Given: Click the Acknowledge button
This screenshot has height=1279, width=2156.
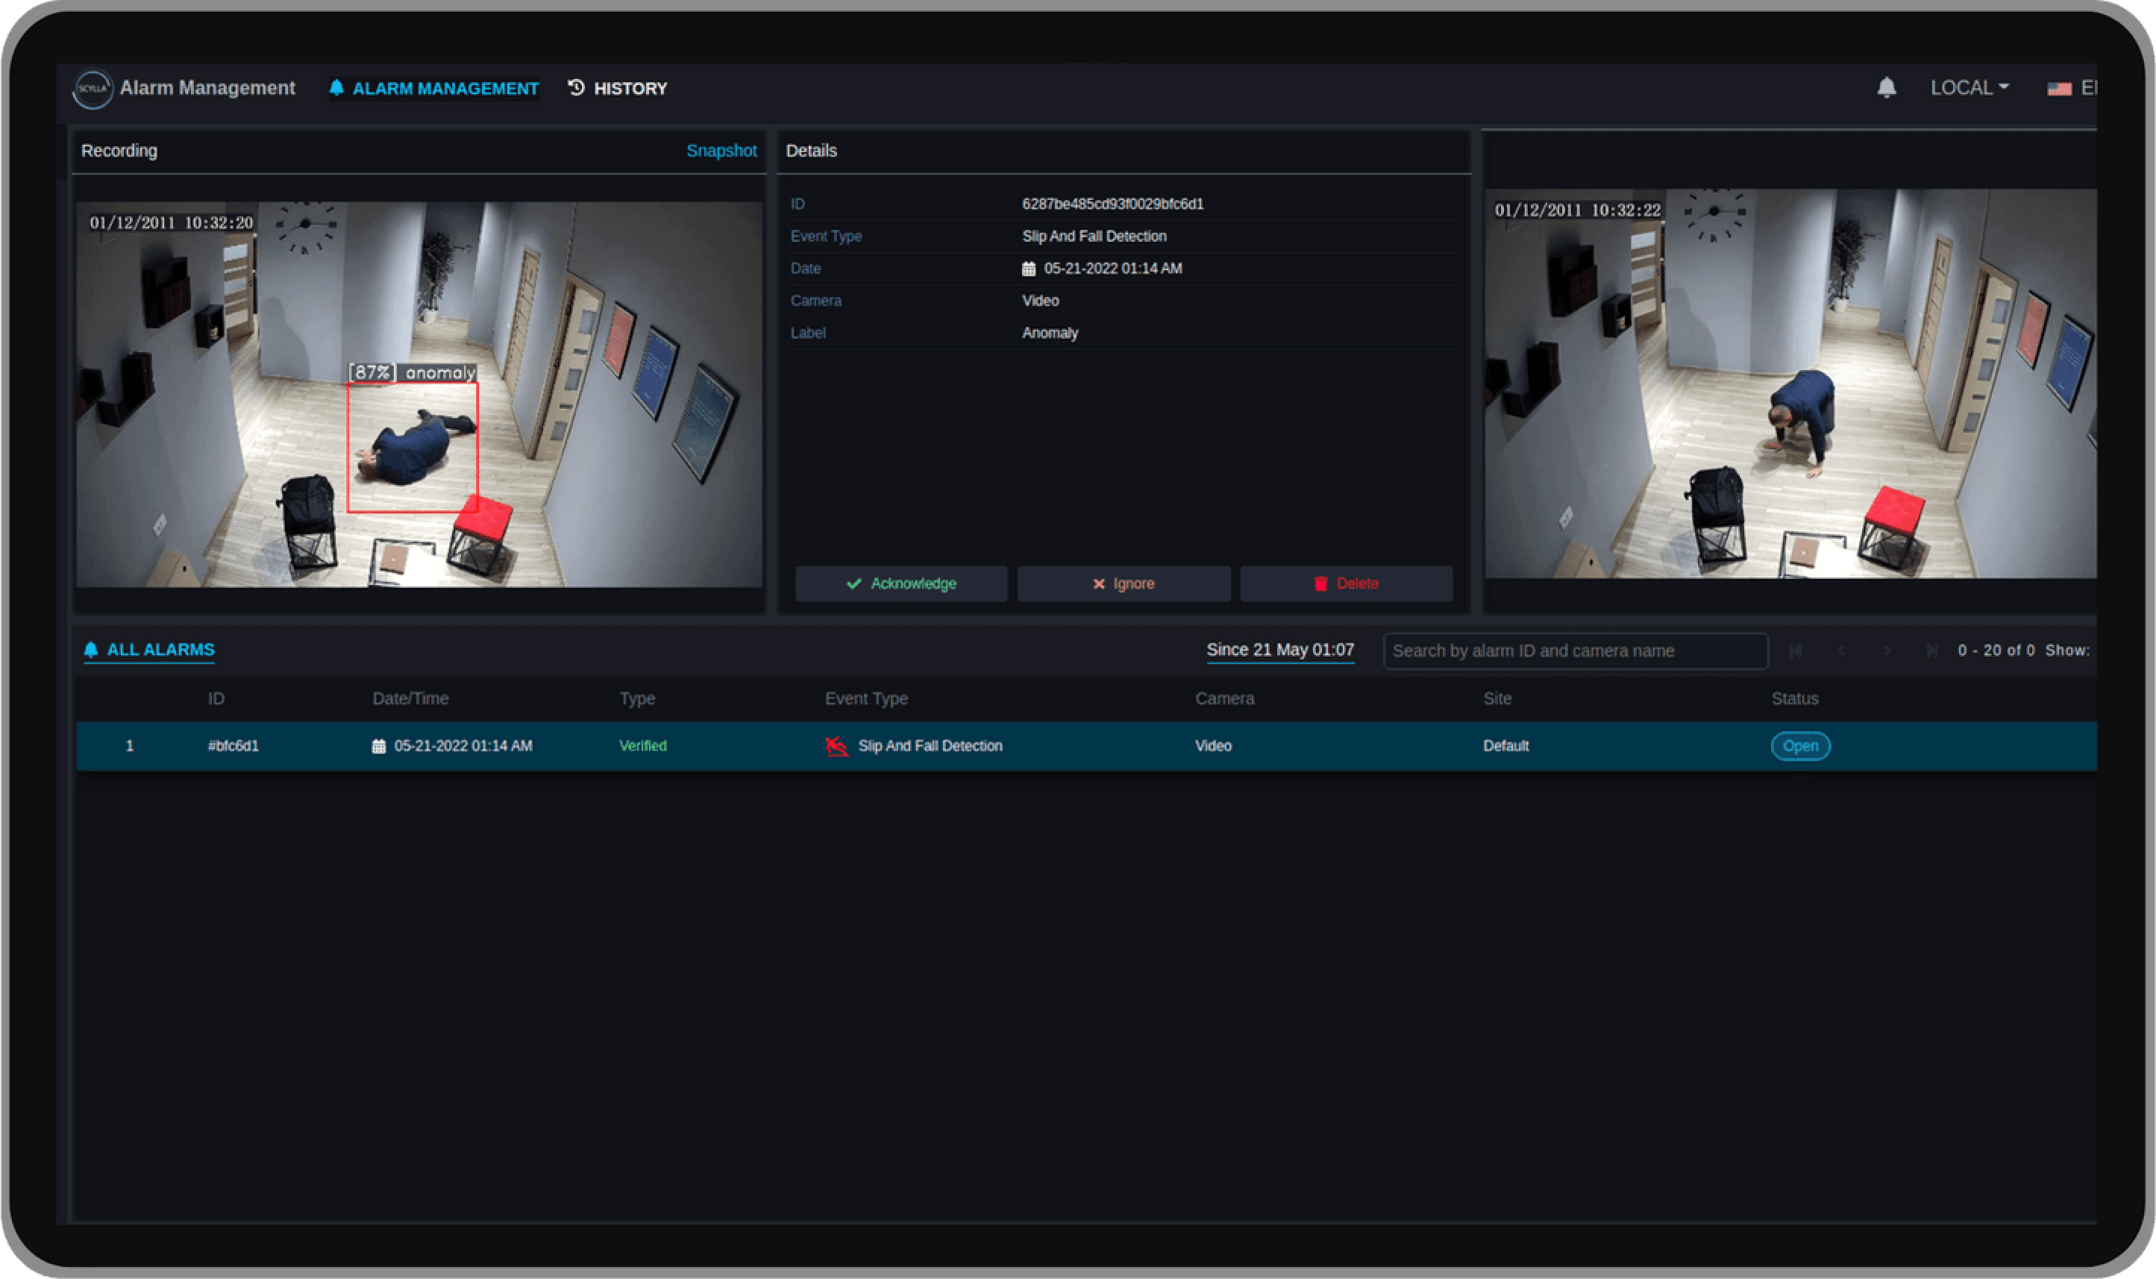Looking at the screenshot, I should pos(901,584).
